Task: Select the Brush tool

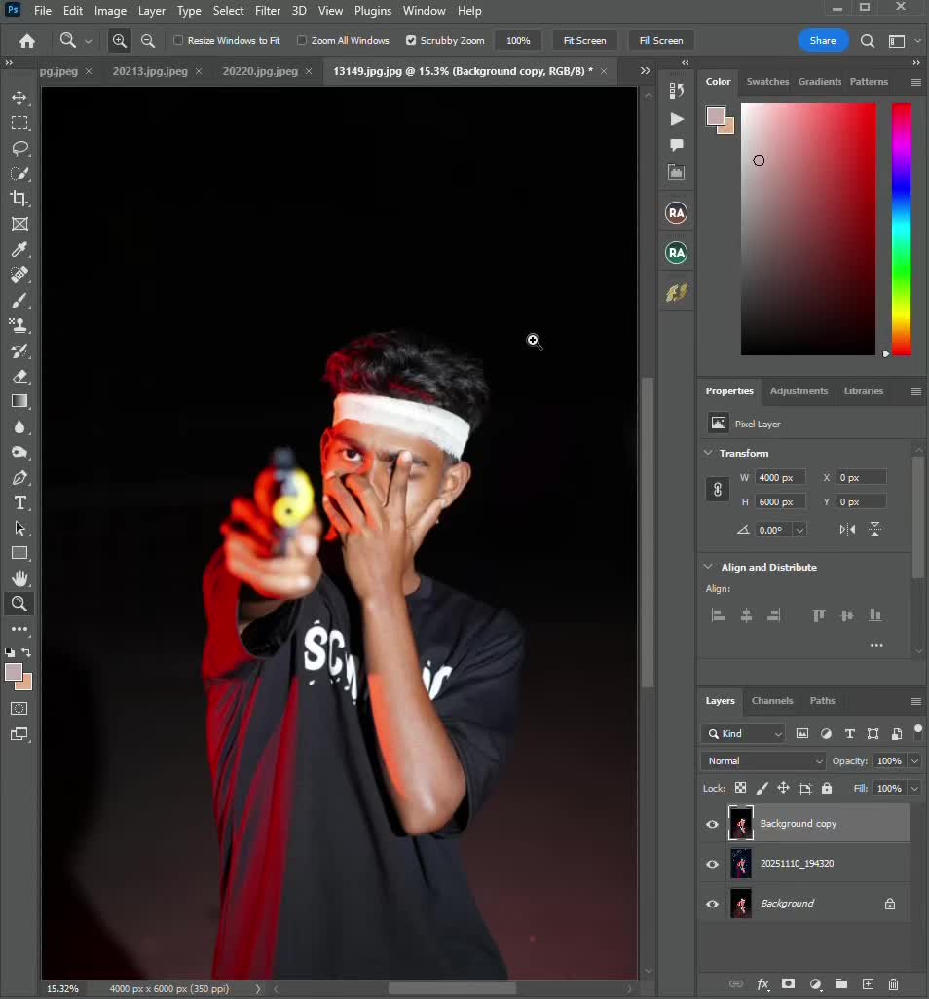Action: [19, 300]
